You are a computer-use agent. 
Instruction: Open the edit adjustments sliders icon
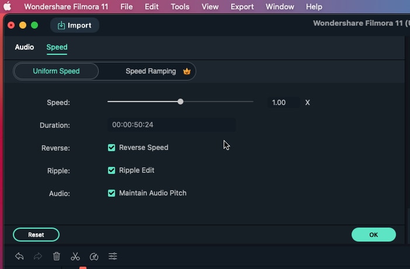click(x=113, y=256)
